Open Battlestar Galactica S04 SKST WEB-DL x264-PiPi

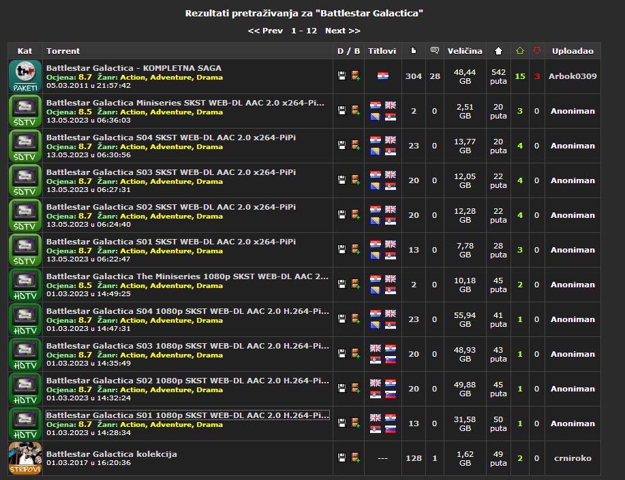[x=171, y=138]
